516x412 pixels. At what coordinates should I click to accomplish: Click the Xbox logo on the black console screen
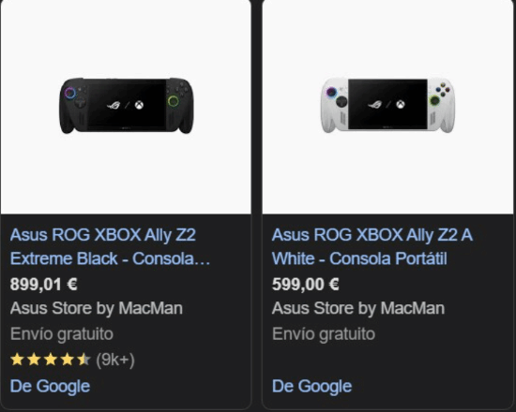click(x=139, y=106)
